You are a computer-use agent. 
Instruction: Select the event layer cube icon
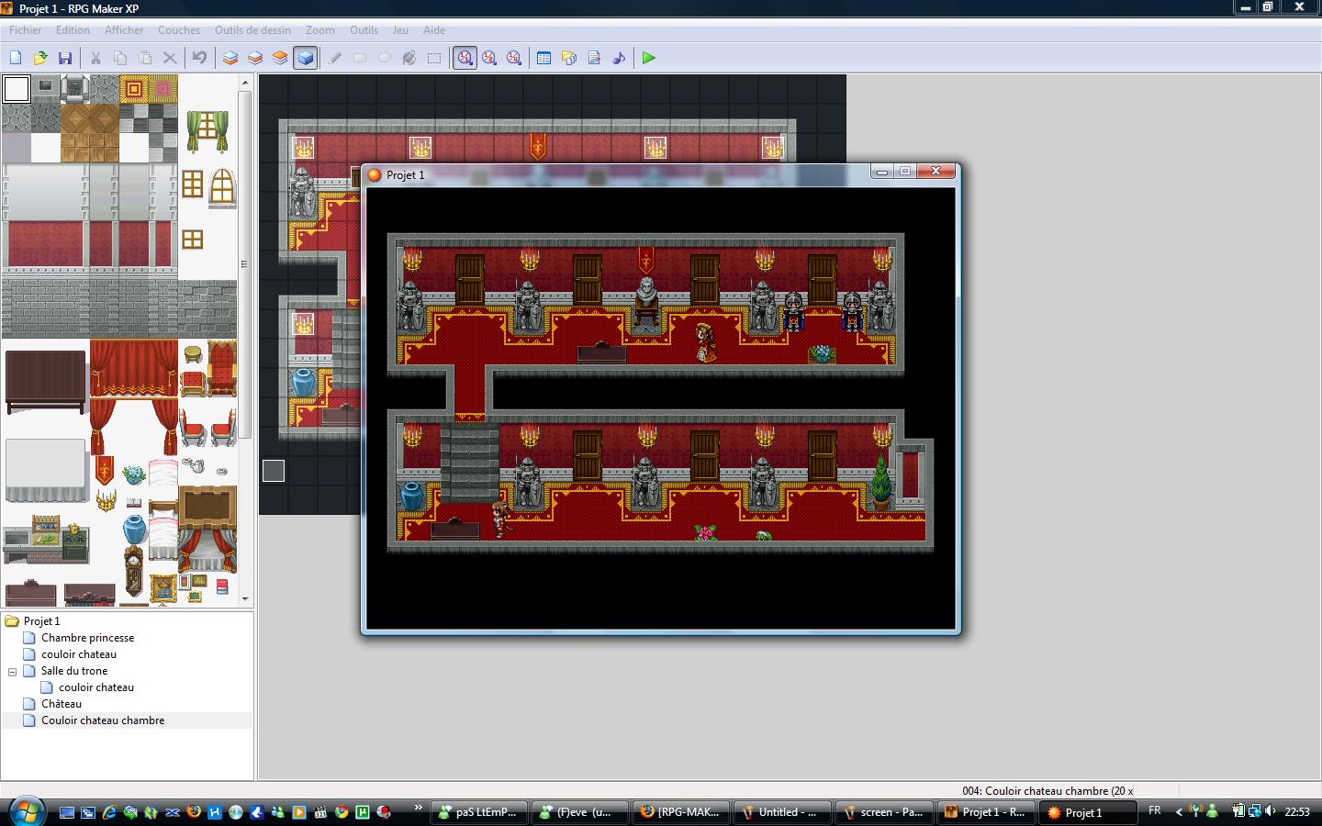(x=305, y=58)
